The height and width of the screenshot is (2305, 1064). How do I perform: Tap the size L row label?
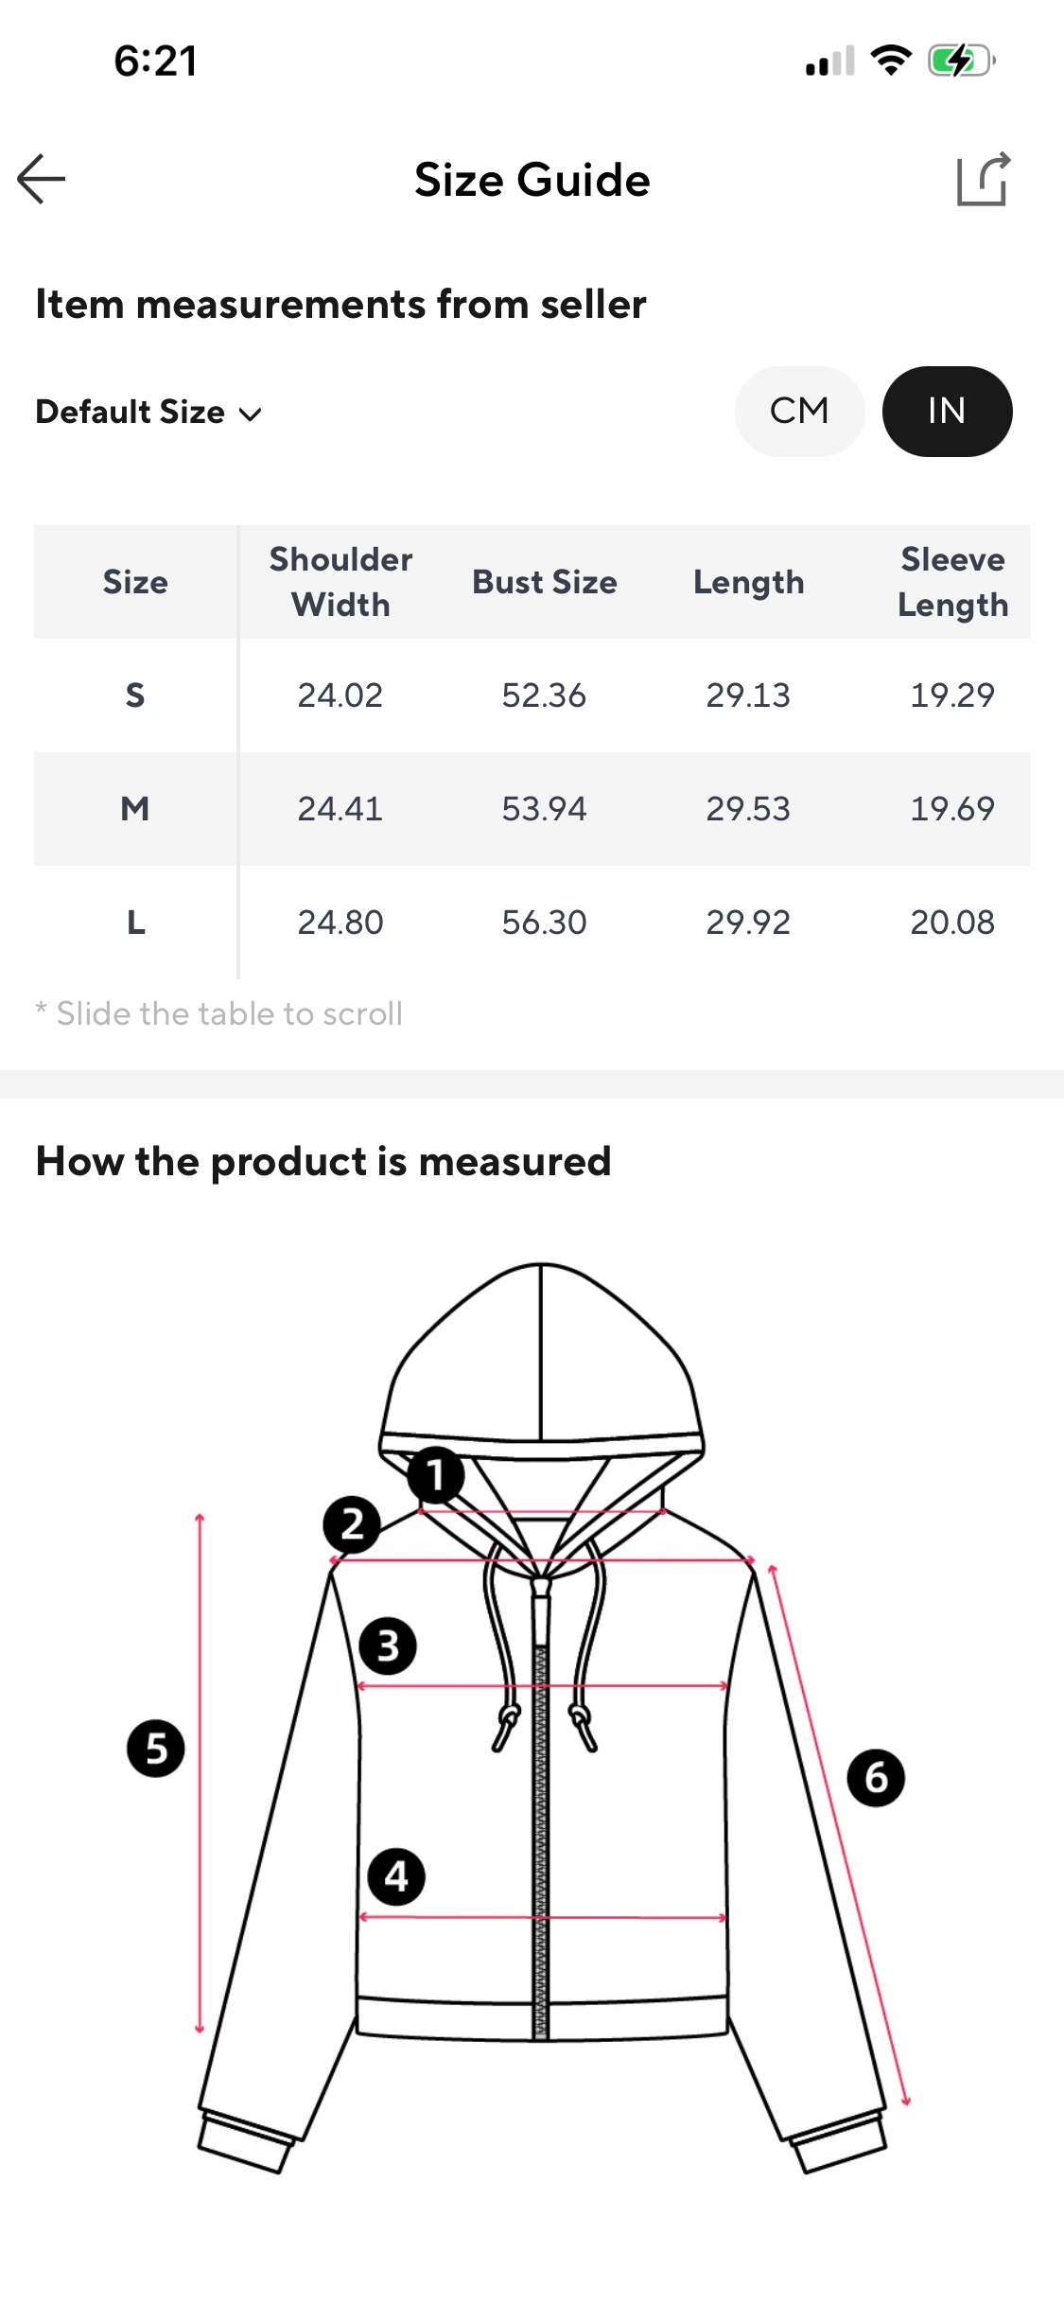click(x=135, y=922)
